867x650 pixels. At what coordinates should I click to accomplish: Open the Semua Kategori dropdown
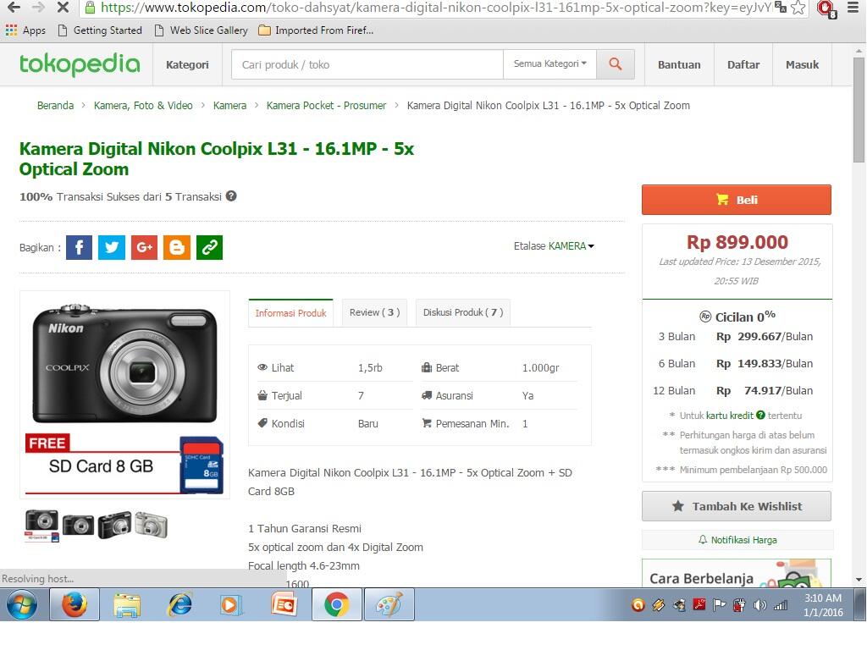(x=550, y=64)
